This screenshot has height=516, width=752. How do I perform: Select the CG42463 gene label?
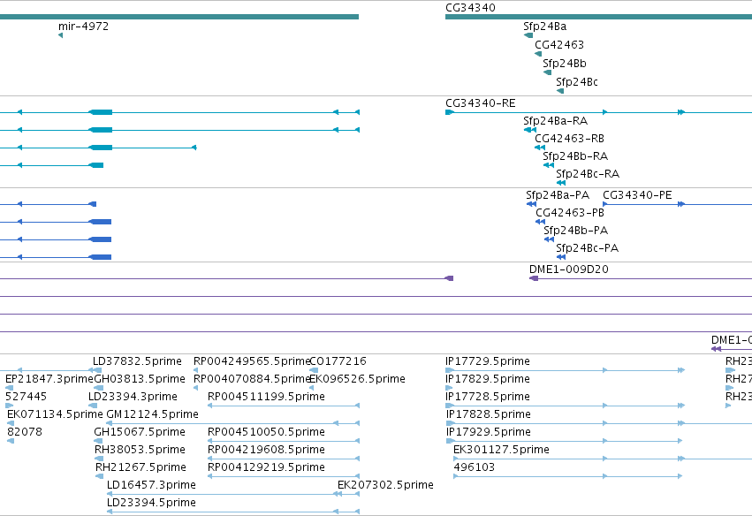[x=559, y=45]
